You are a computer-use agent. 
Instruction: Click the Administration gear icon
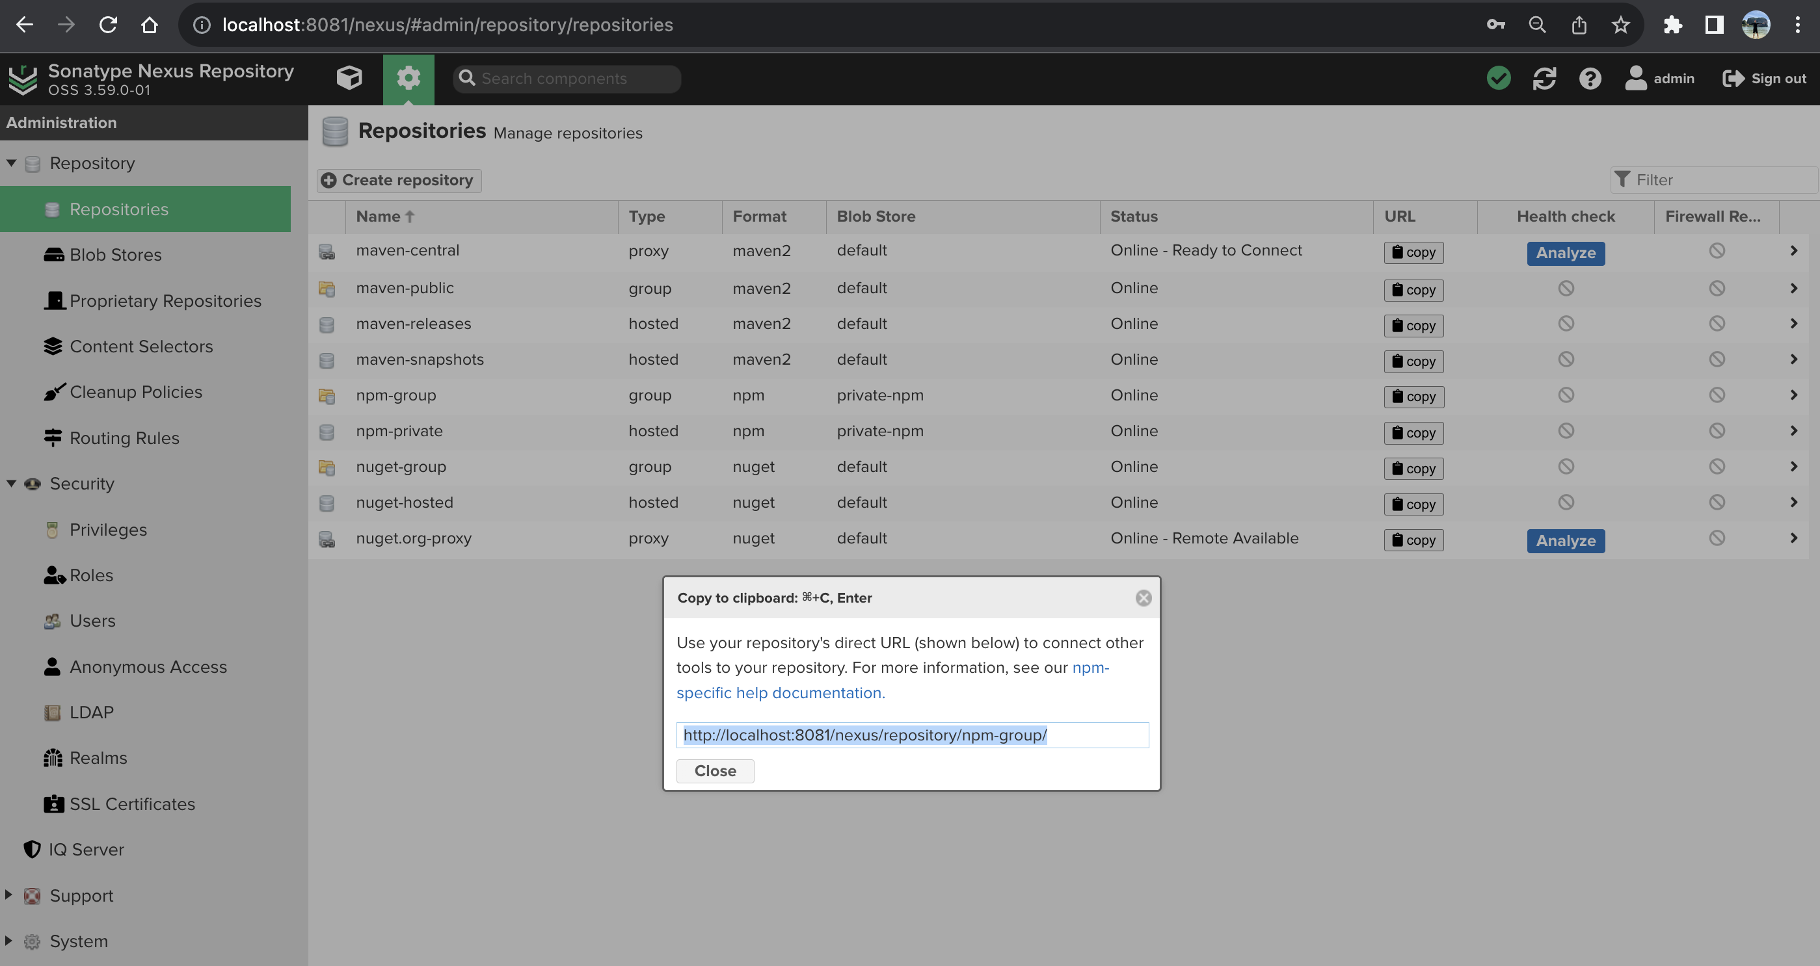(x=408, y=77)
